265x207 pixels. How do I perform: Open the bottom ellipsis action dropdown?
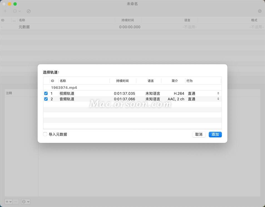(x=26, y=202)
